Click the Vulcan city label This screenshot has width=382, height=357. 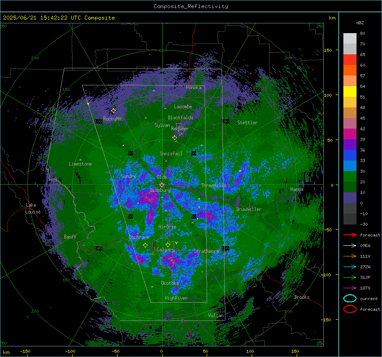coord(216,315)
